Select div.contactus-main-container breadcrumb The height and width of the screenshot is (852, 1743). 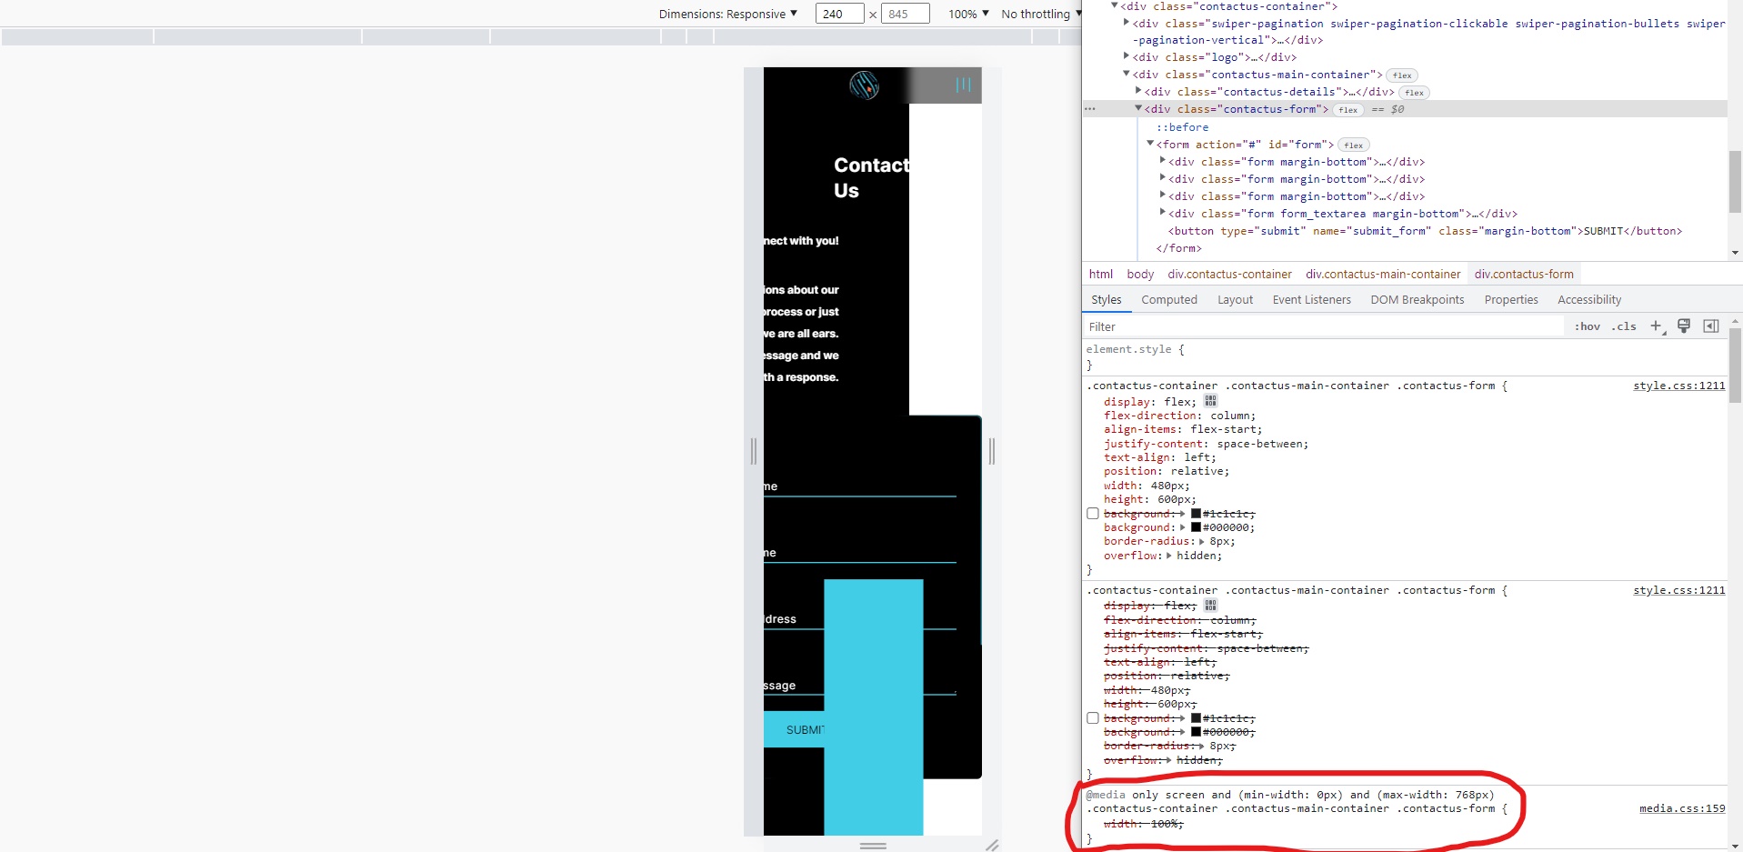1383,274
